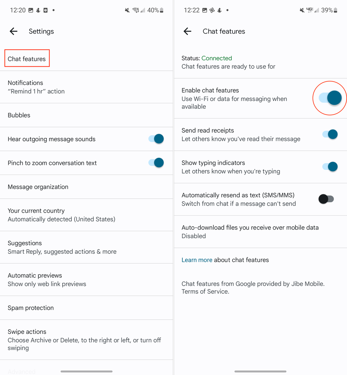Tap the back arrow on Settings screen

13,31
